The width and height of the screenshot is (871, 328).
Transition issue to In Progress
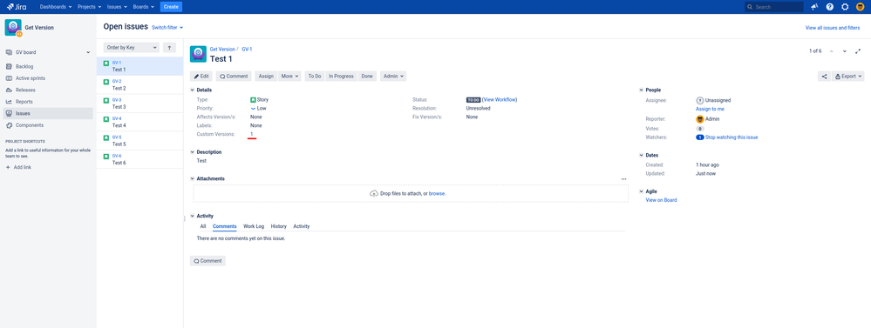click(x=341, y=77)
